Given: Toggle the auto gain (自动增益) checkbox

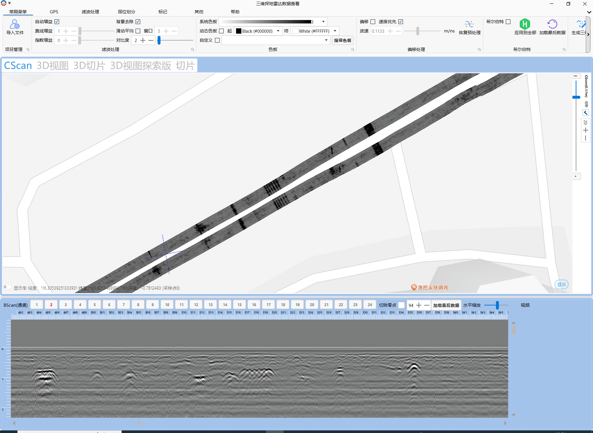Looking at the screenshot, I should coord(57,22).
